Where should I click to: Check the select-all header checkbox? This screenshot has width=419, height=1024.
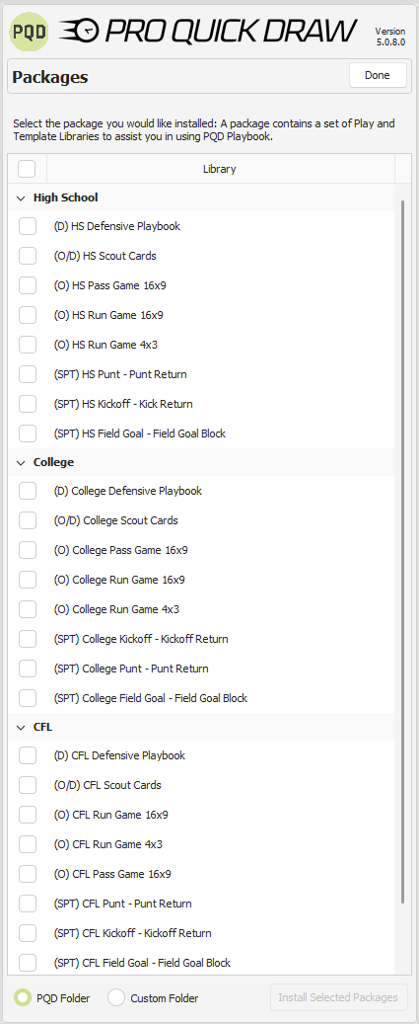coord(27,169)
